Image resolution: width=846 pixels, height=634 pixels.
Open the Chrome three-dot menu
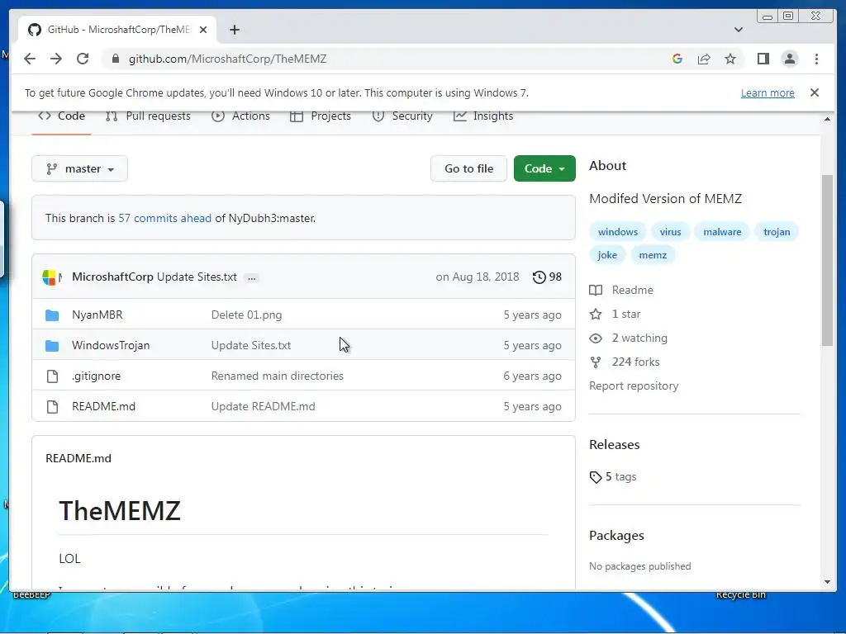click(x=816, y=59)
